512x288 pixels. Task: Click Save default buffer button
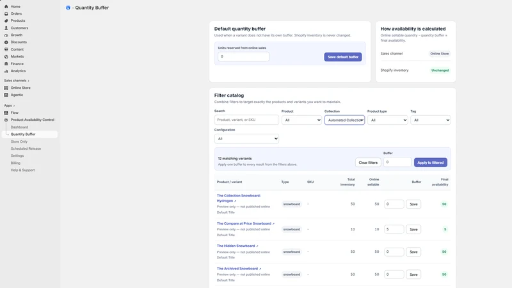tap(343, 57)
